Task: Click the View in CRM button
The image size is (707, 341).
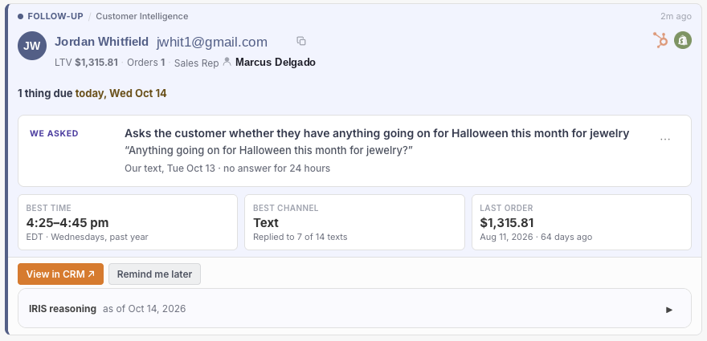Action: pos(60,274)
